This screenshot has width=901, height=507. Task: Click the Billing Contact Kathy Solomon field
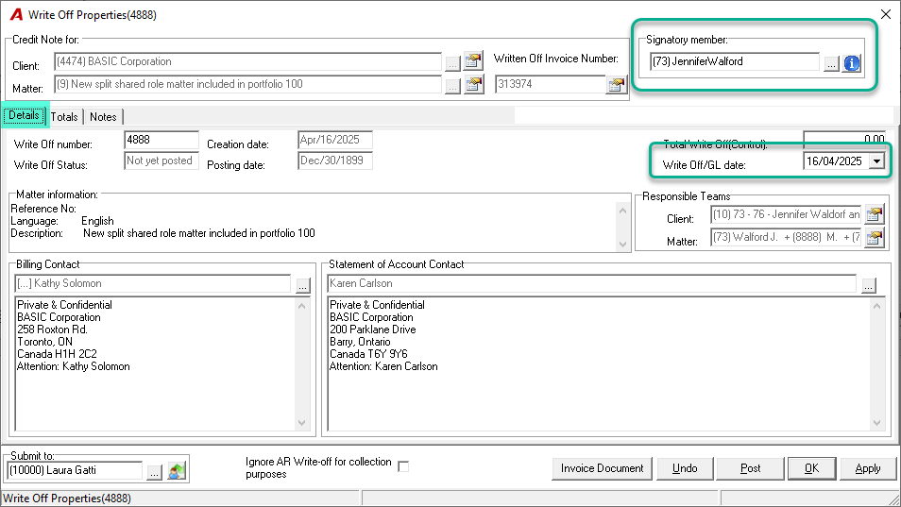pyautogui.click(x=152, y=283)
